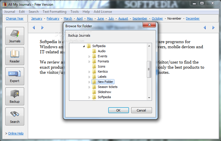Open the Reader sidebar button

pos(15,56)
